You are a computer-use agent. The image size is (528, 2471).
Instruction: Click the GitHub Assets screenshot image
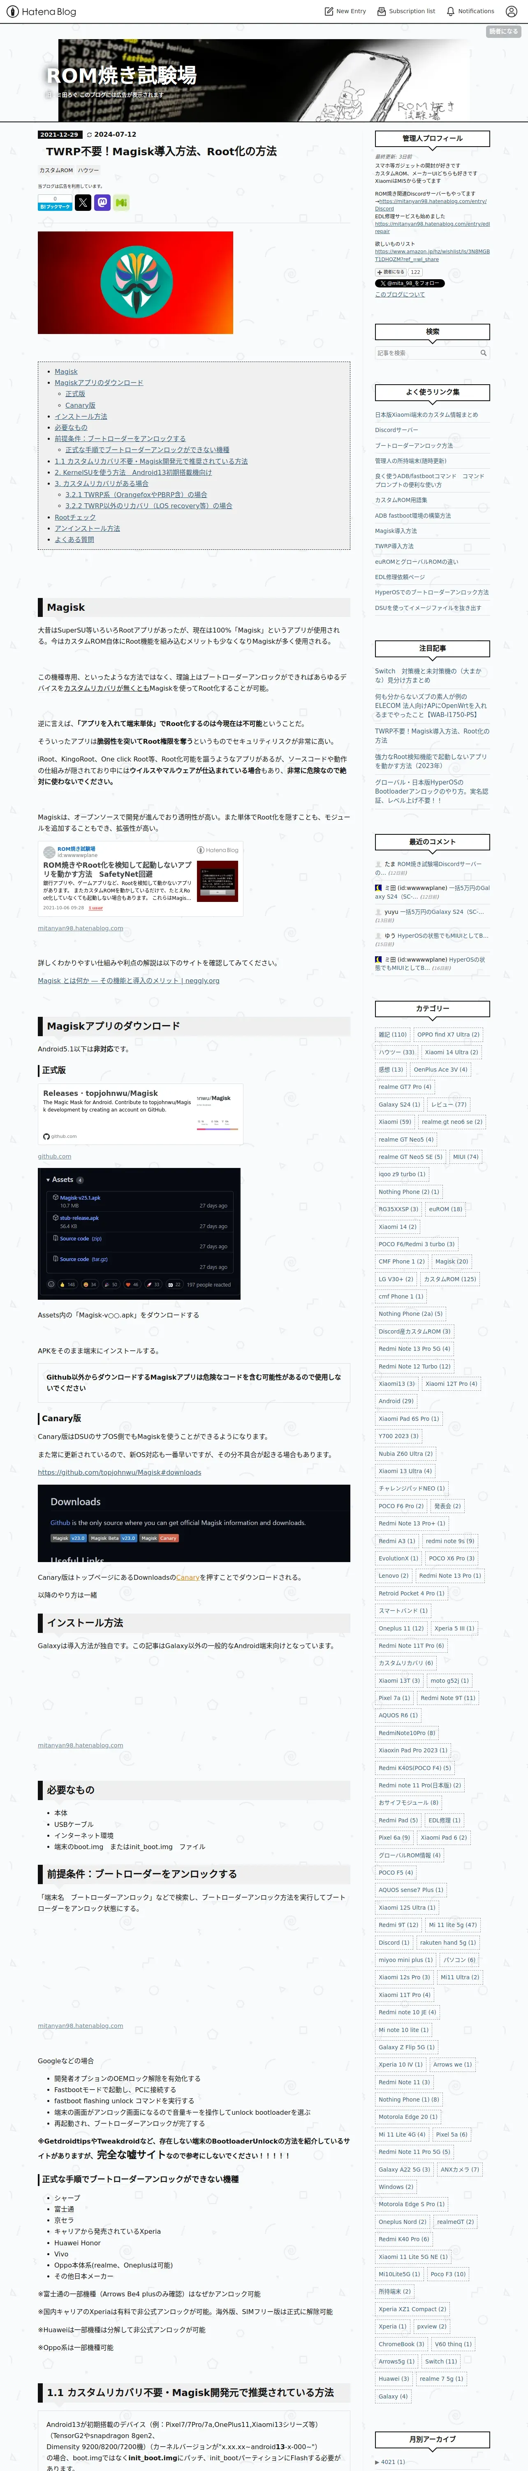(139, 1233)
